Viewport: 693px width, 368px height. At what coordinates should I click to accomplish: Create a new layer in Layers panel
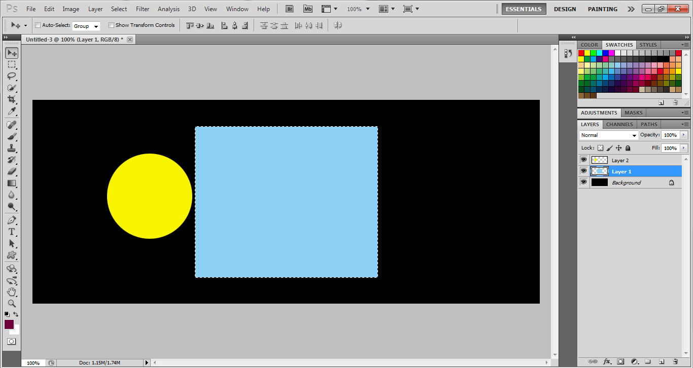click(x=662, y=362)
